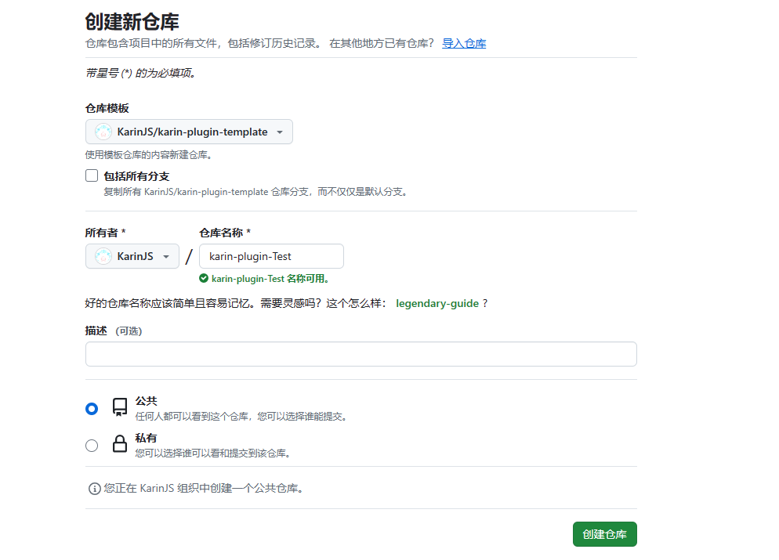Click the private lock icon
Viewport: 779px width, 560px height.
point(120,444)
